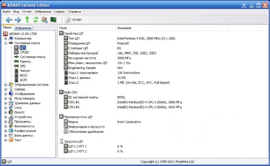The width and height of the screenshot is (270, 166).
Task: Select the ЦП item in the tree
Action: coord(22,48)
